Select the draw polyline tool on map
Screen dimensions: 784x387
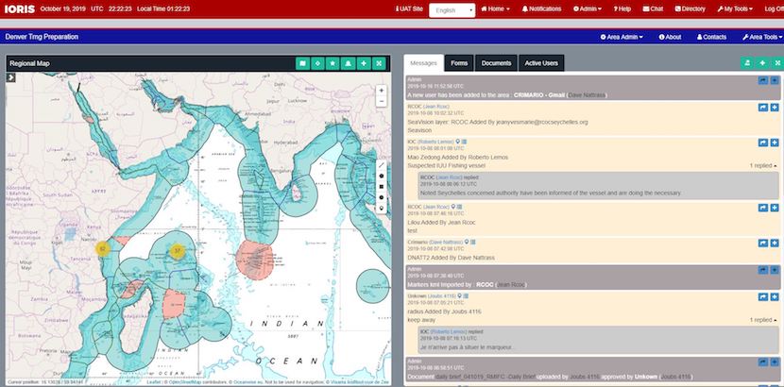[381, 163]
